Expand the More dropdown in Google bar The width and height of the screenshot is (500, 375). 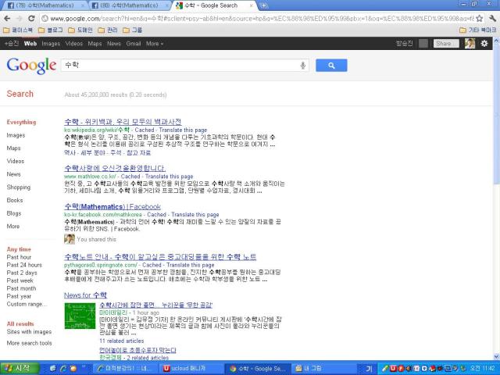[155, 44]
